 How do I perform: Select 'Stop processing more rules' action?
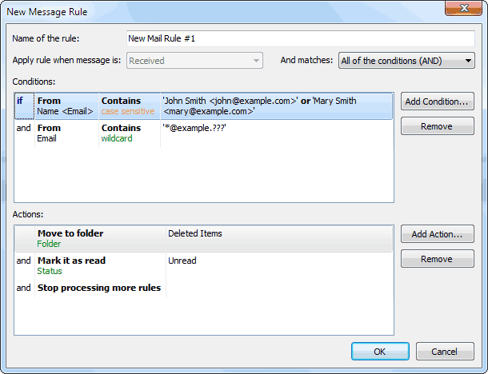pyautogui.click(x=99, y=288)
